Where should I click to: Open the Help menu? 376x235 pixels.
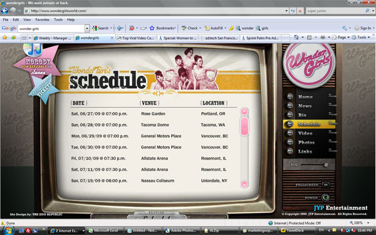click(x=71, y=19)
